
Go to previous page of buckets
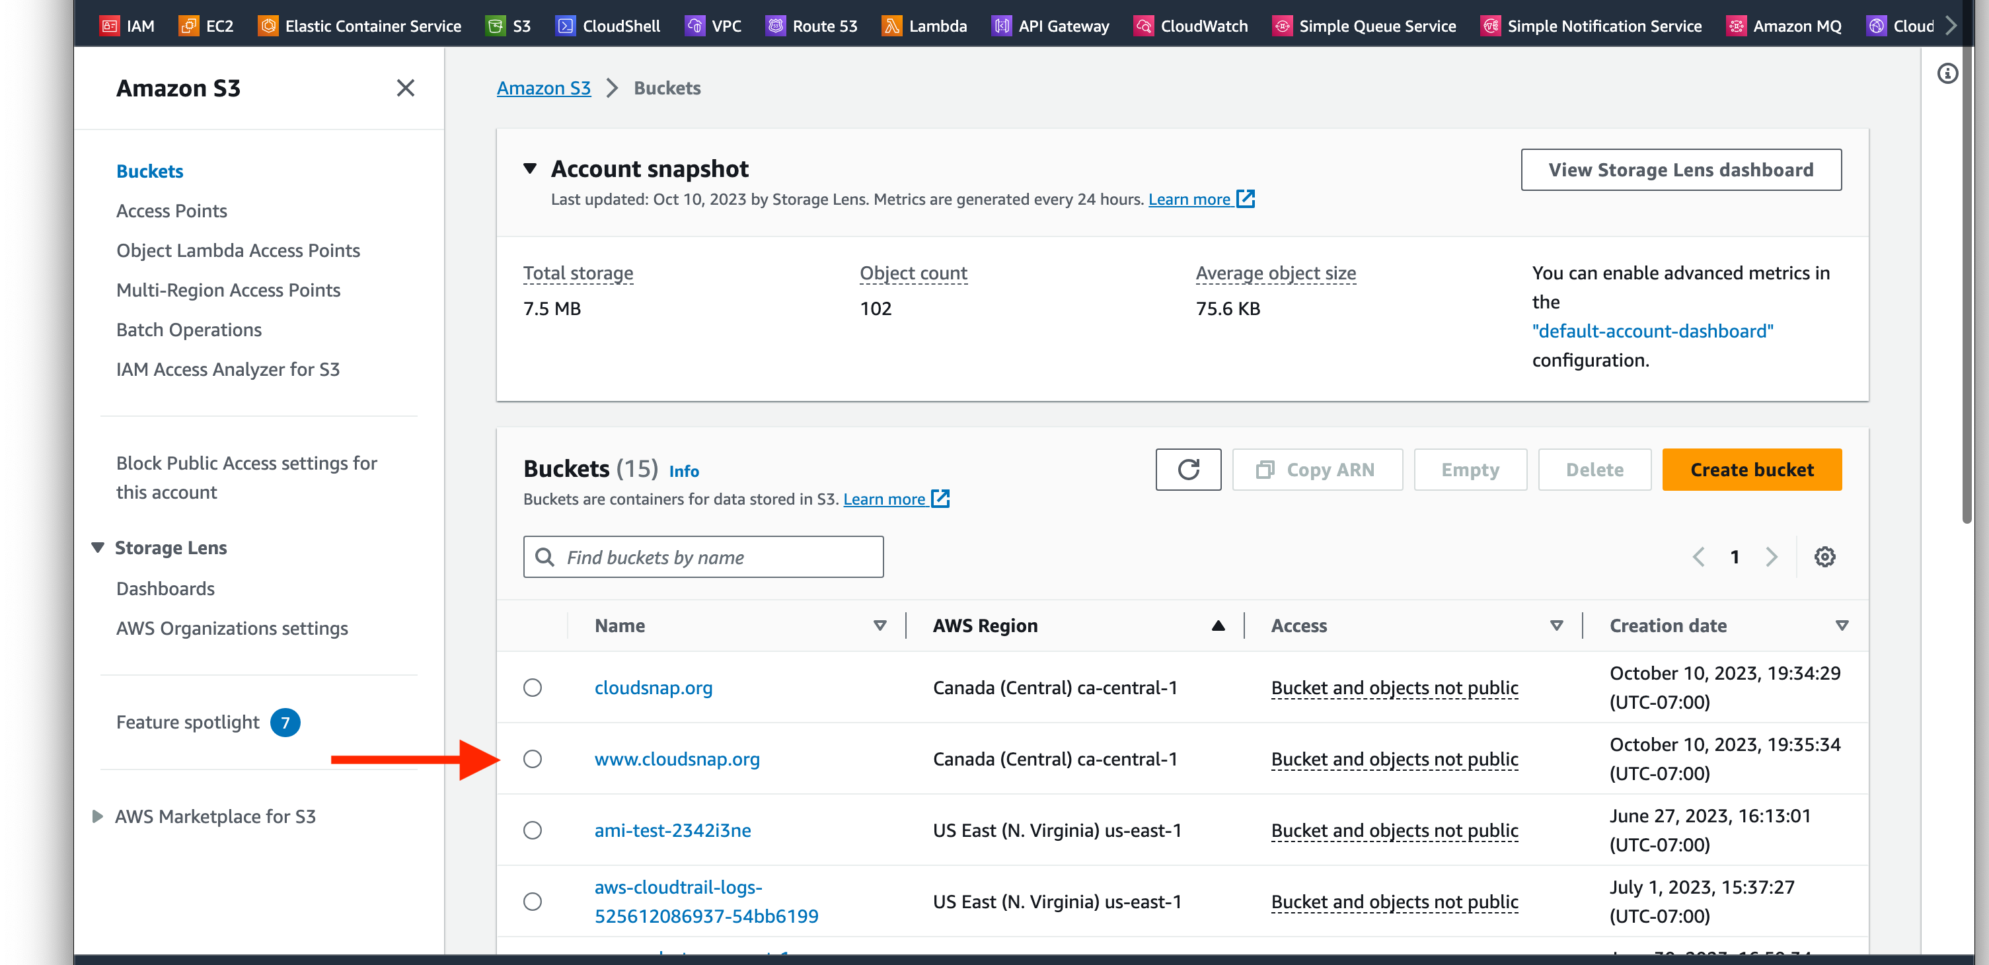point(1699,557)
